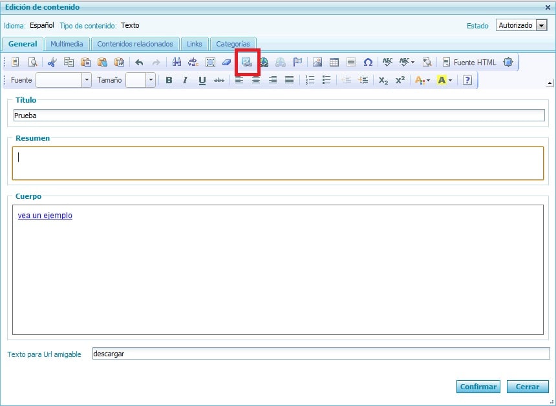Viewport: 556px width, 406px height.
Task: Insert an anchor with the flag icon
Action: 297,63
